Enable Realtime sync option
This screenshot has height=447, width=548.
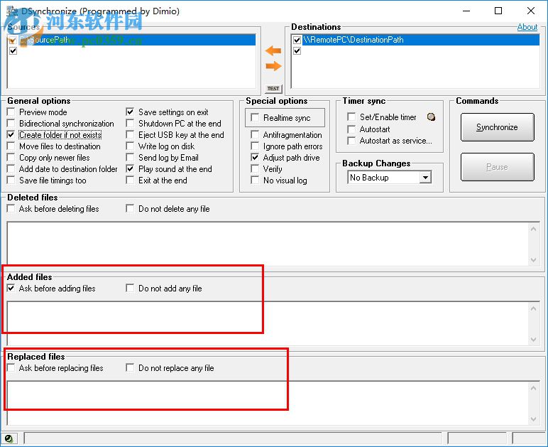pos(255,117)
